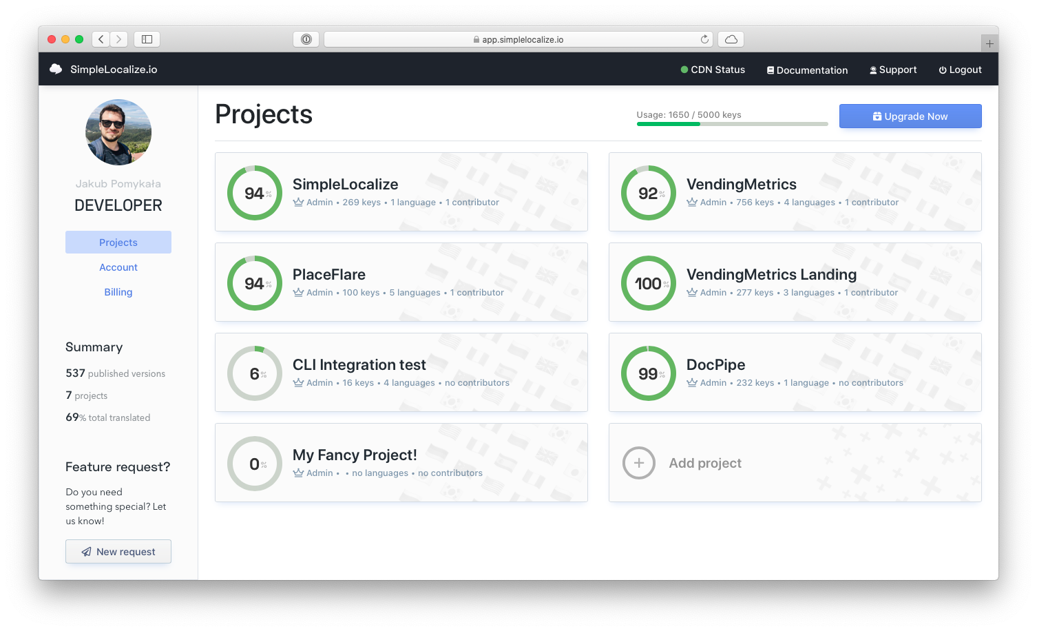This screenshot has height=631, width=1037.
Task: Open the DocPipe project title
Action: point(716,364)
